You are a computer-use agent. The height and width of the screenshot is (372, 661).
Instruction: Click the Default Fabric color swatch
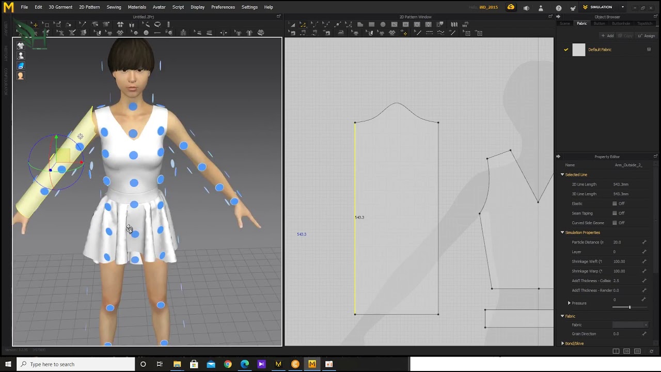579,50
